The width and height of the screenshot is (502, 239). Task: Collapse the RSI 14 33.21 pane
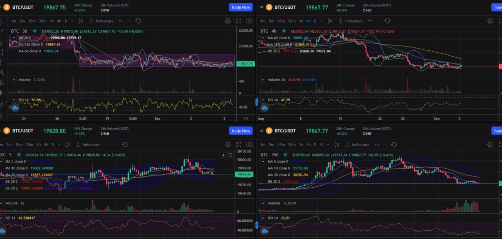[x=263, y=218]
